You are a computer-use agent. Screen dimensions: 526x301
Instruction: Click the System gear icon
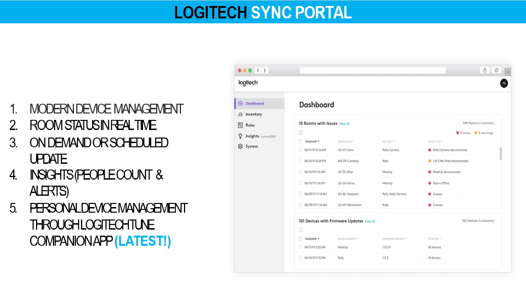click(x=240, y=147)
